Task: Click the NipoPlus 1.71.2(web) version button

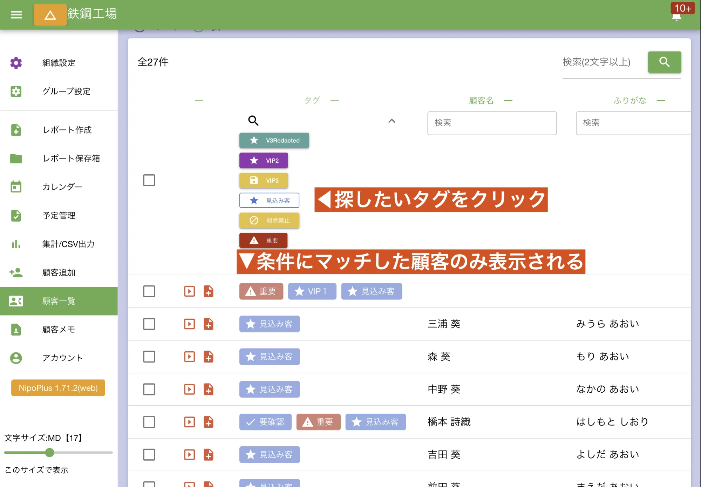Action: [x=58, y=388]
